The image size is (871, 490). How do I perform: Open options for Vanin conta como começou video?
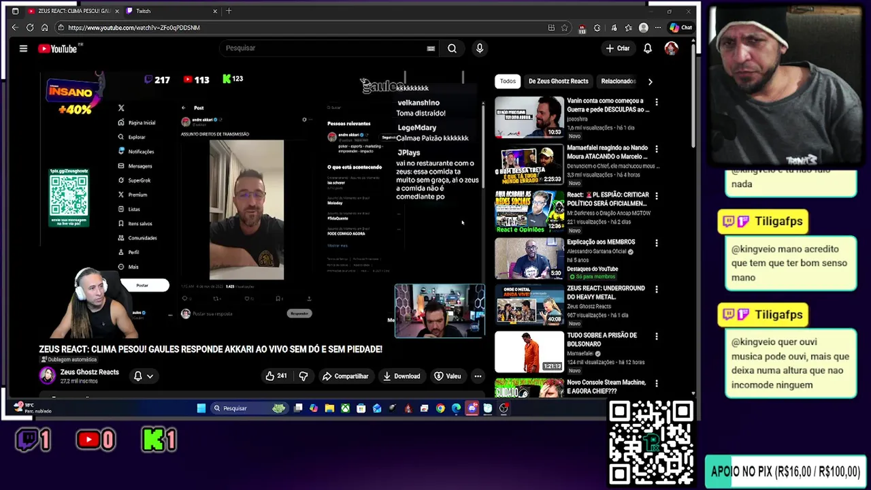point(657,101)
